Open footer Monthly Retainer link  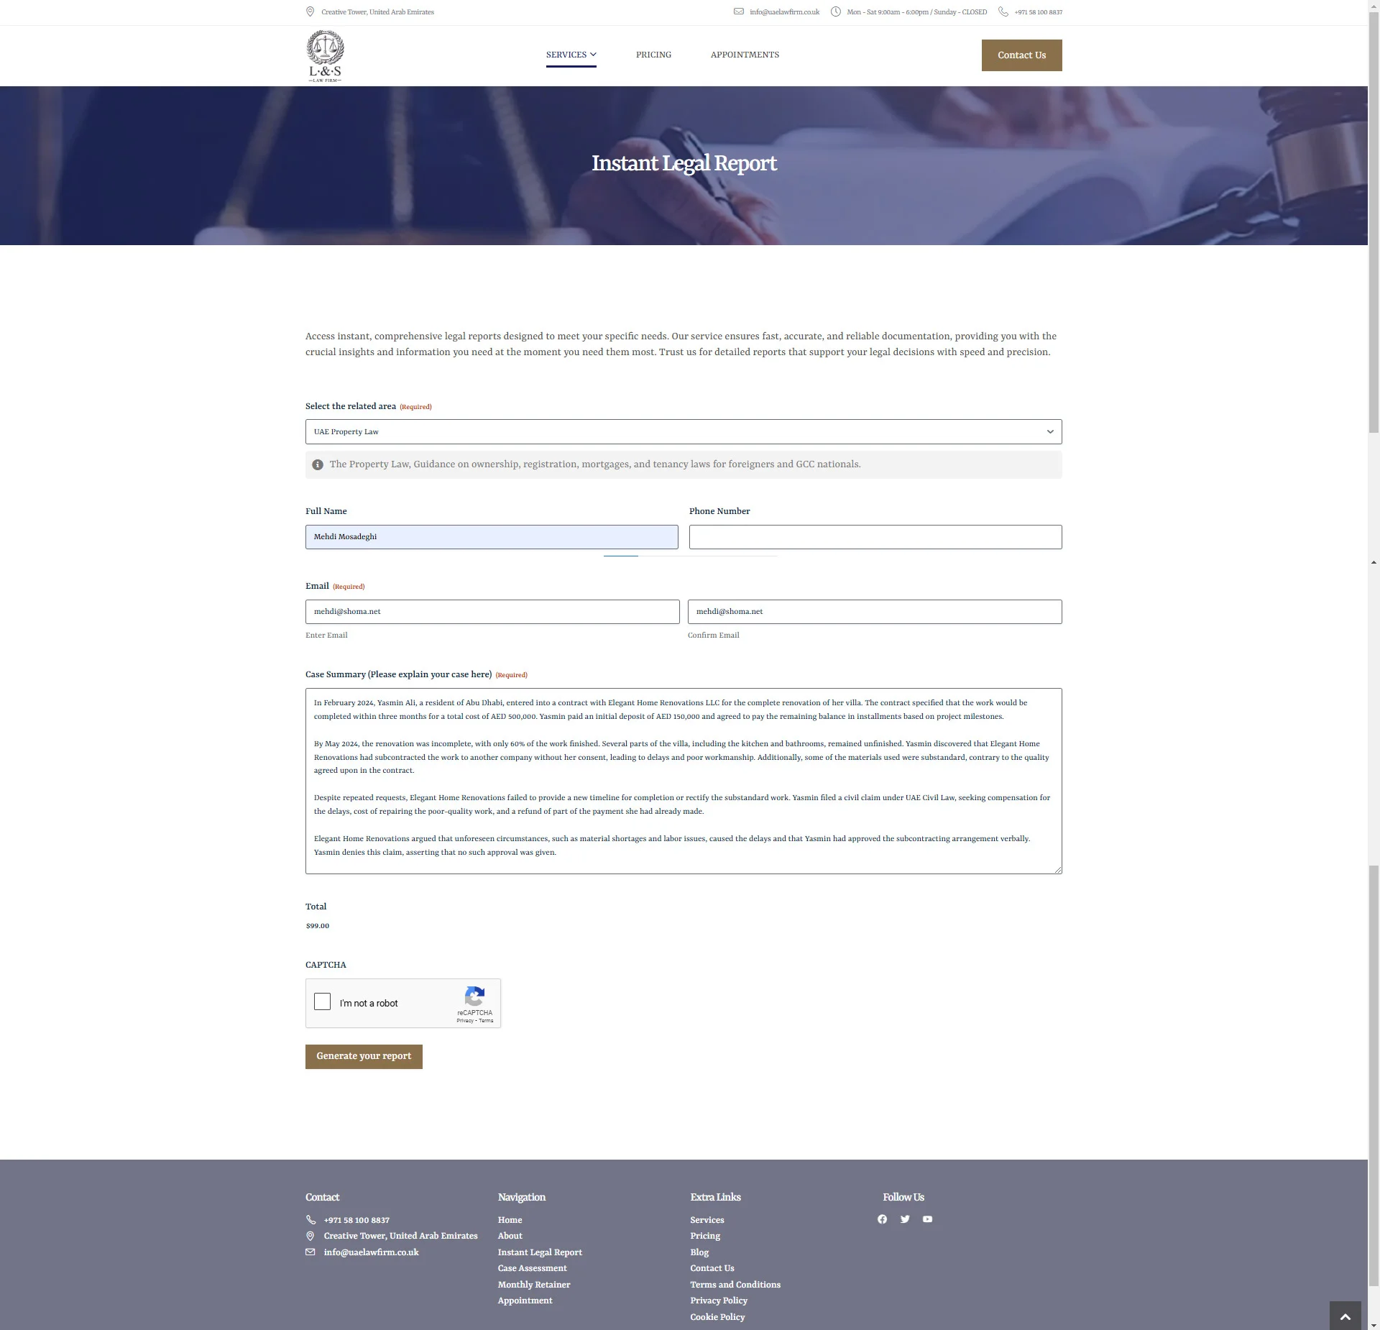pos(534,1285)
